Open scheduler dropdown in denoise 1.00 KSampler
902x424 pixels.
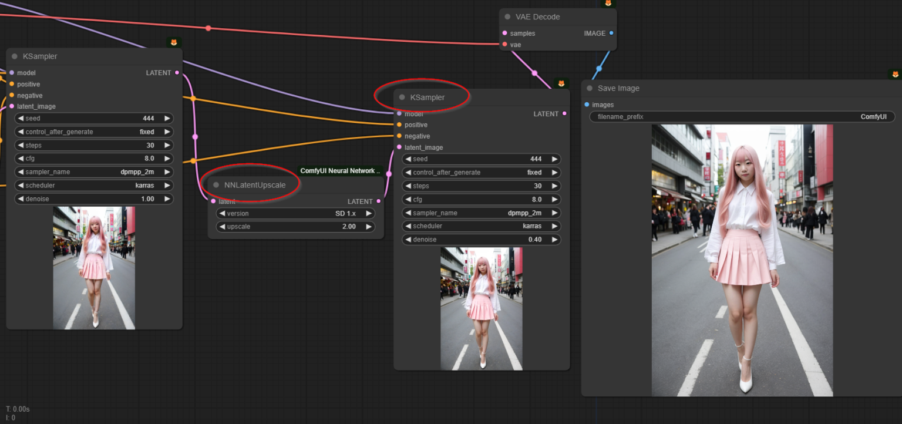[94, 186]
